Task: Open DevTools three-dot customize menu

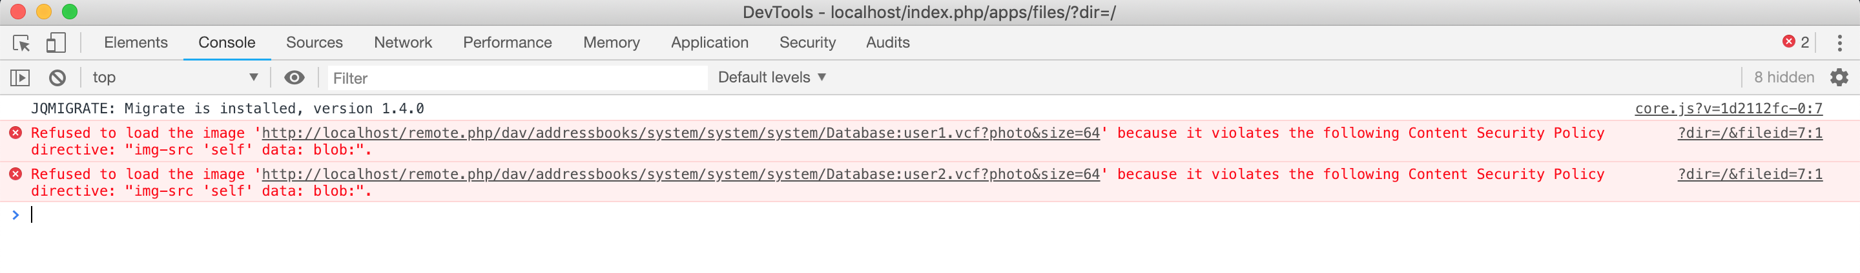Action: tap(1839, 43)
